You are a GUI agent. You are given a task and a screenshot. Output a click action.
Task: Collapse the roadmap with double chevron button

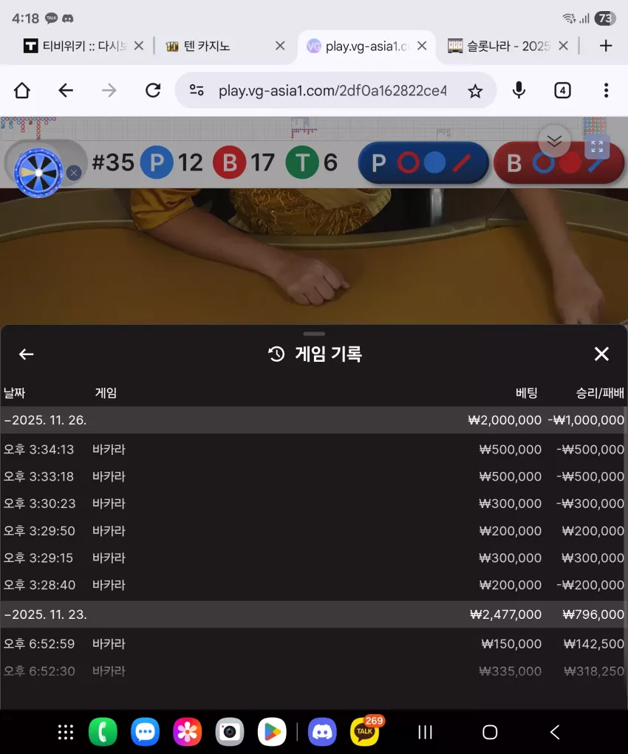pos(554,141)
